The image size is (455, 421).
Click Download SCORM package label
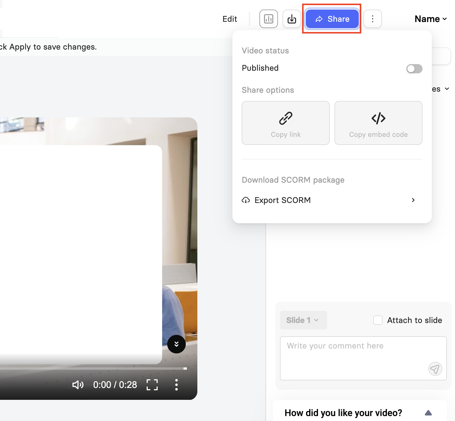293,180
